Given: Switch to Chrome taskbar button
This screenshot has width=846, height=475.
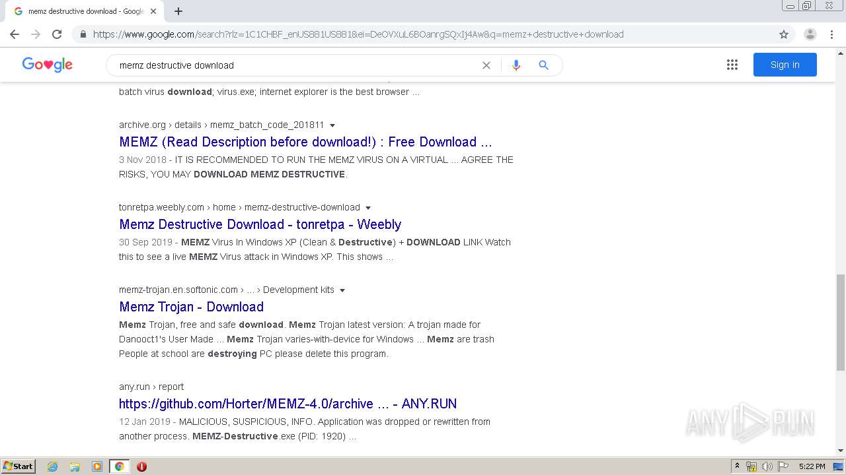Looking at the screenshot, I should [x=119, y=466].
